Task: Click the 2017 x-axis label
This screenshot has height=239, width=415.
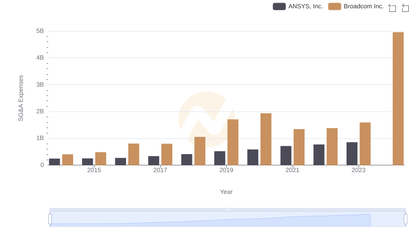Action: coord(160,170)
